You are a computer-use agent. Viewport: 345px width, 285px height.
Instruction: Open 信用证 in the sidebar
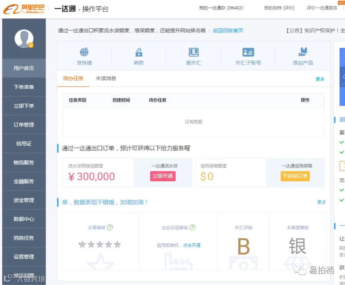click(x=24, y=143)
